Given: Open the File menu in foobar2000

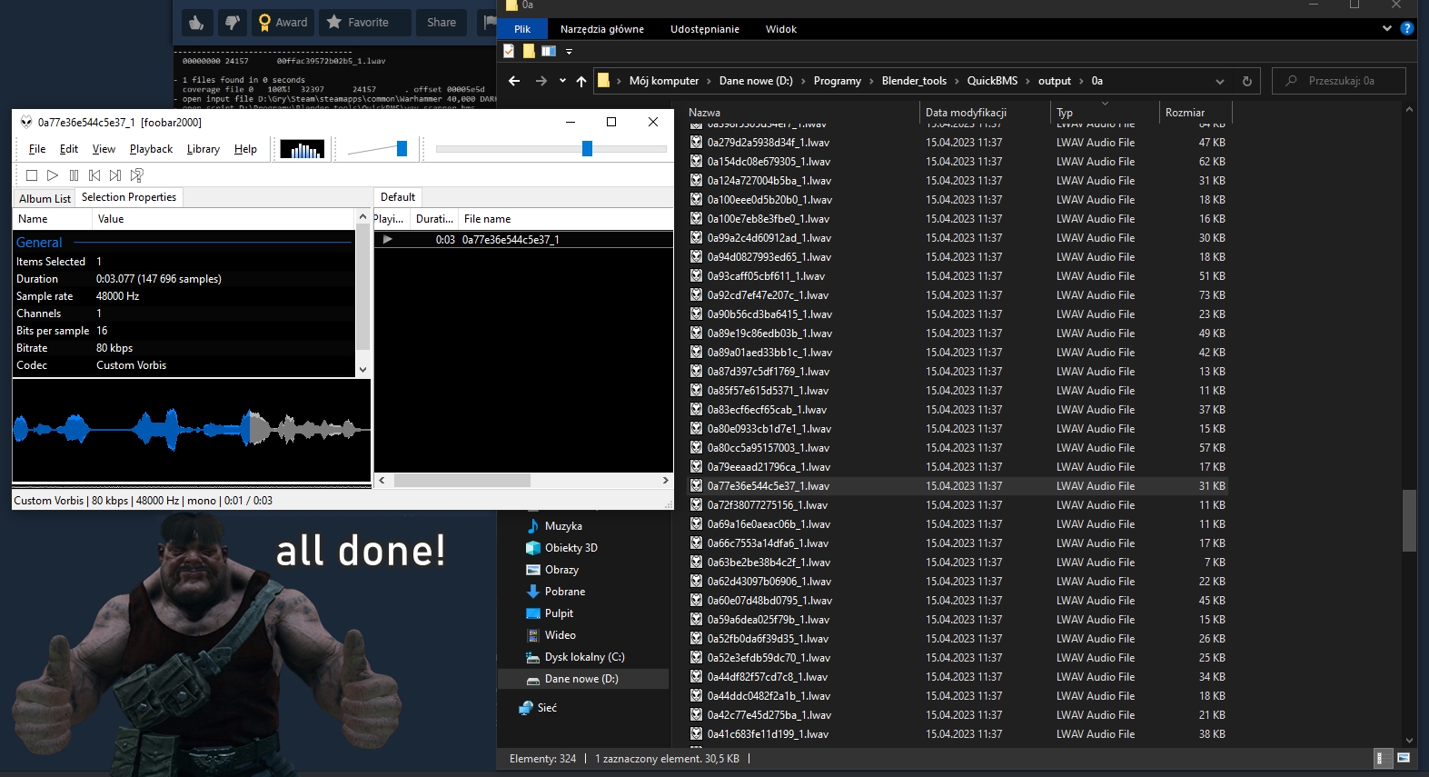Looking at the screenshot, I should tap(37, 149).
